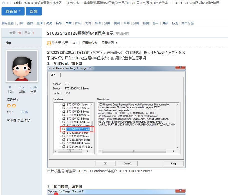Open 编译器/仿真器/ISP下载 breadcrumb forum link

(x=126, y=3)
